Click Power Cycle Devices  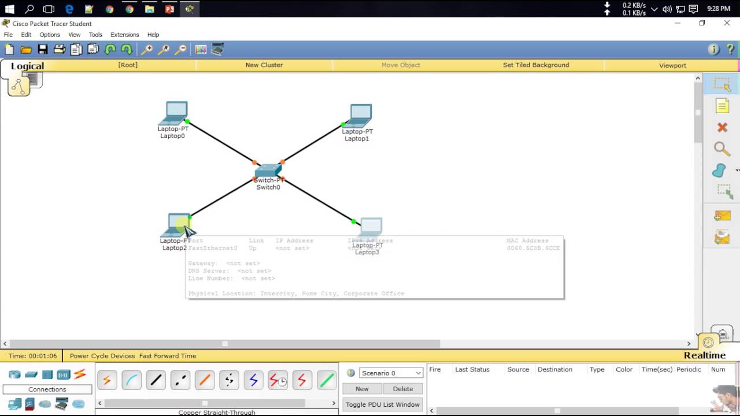tap(102, 356)
